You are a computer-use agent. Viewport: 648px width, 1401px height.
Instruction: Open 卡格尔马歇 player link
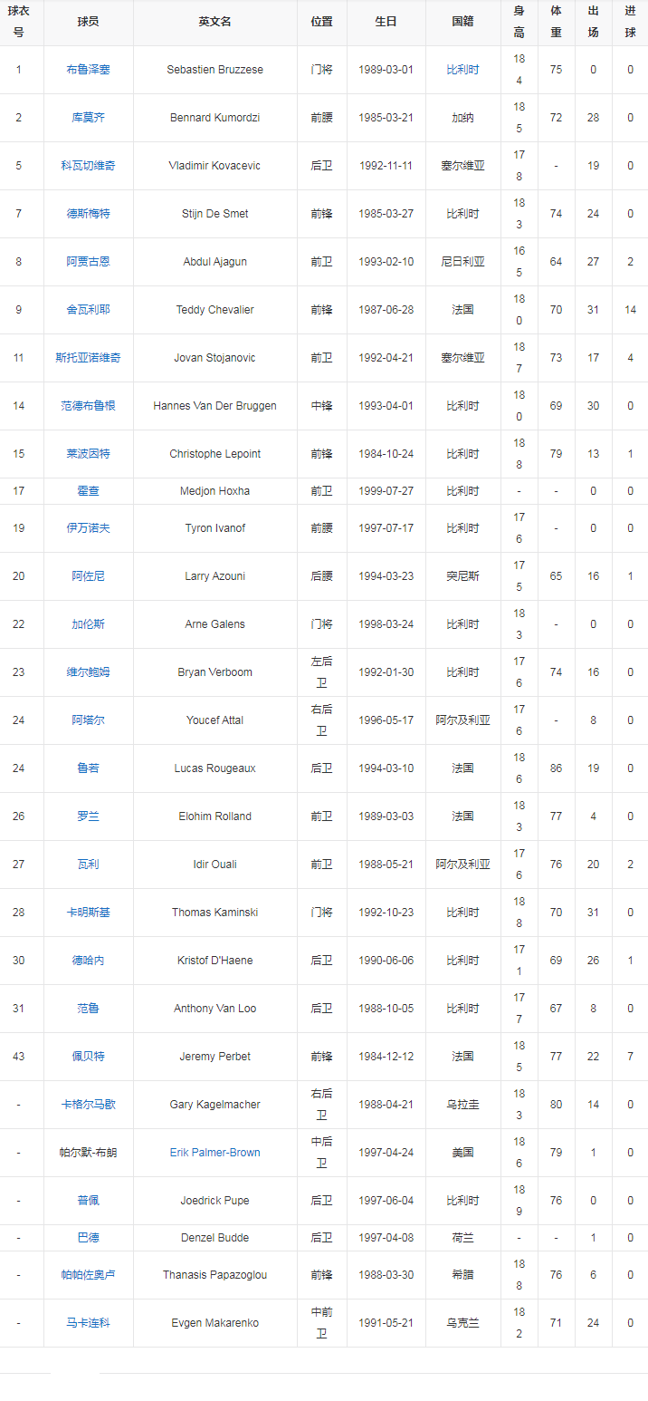88,1105
